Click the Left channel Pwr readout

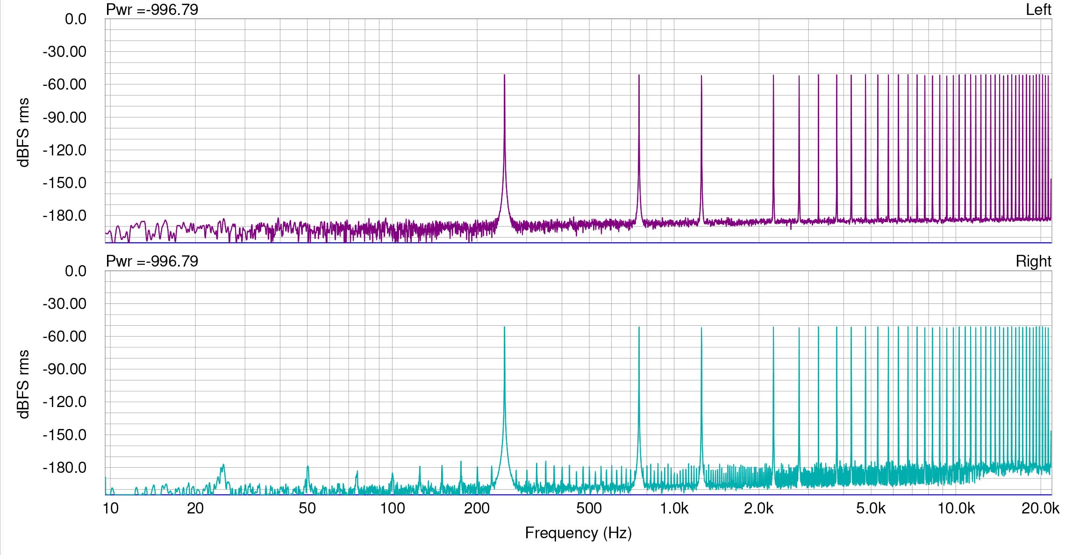[152, 10]
